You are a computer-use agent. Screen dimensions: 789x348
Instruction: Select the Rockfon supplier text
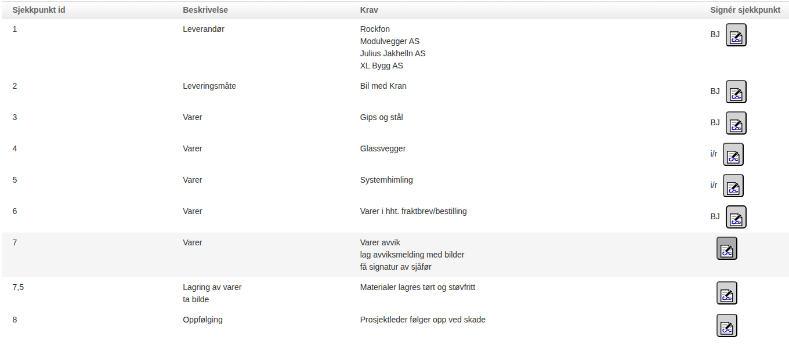pos(375,29)
